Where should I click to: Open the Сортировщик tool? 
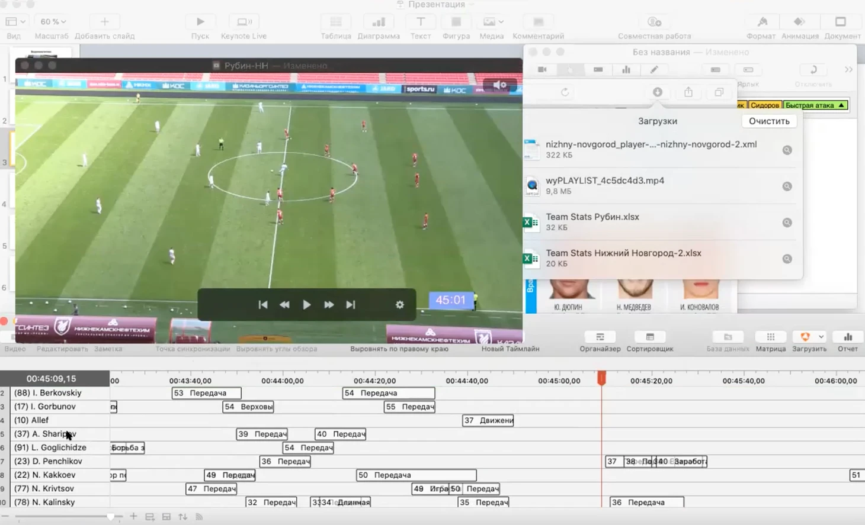tap(649, 342)
